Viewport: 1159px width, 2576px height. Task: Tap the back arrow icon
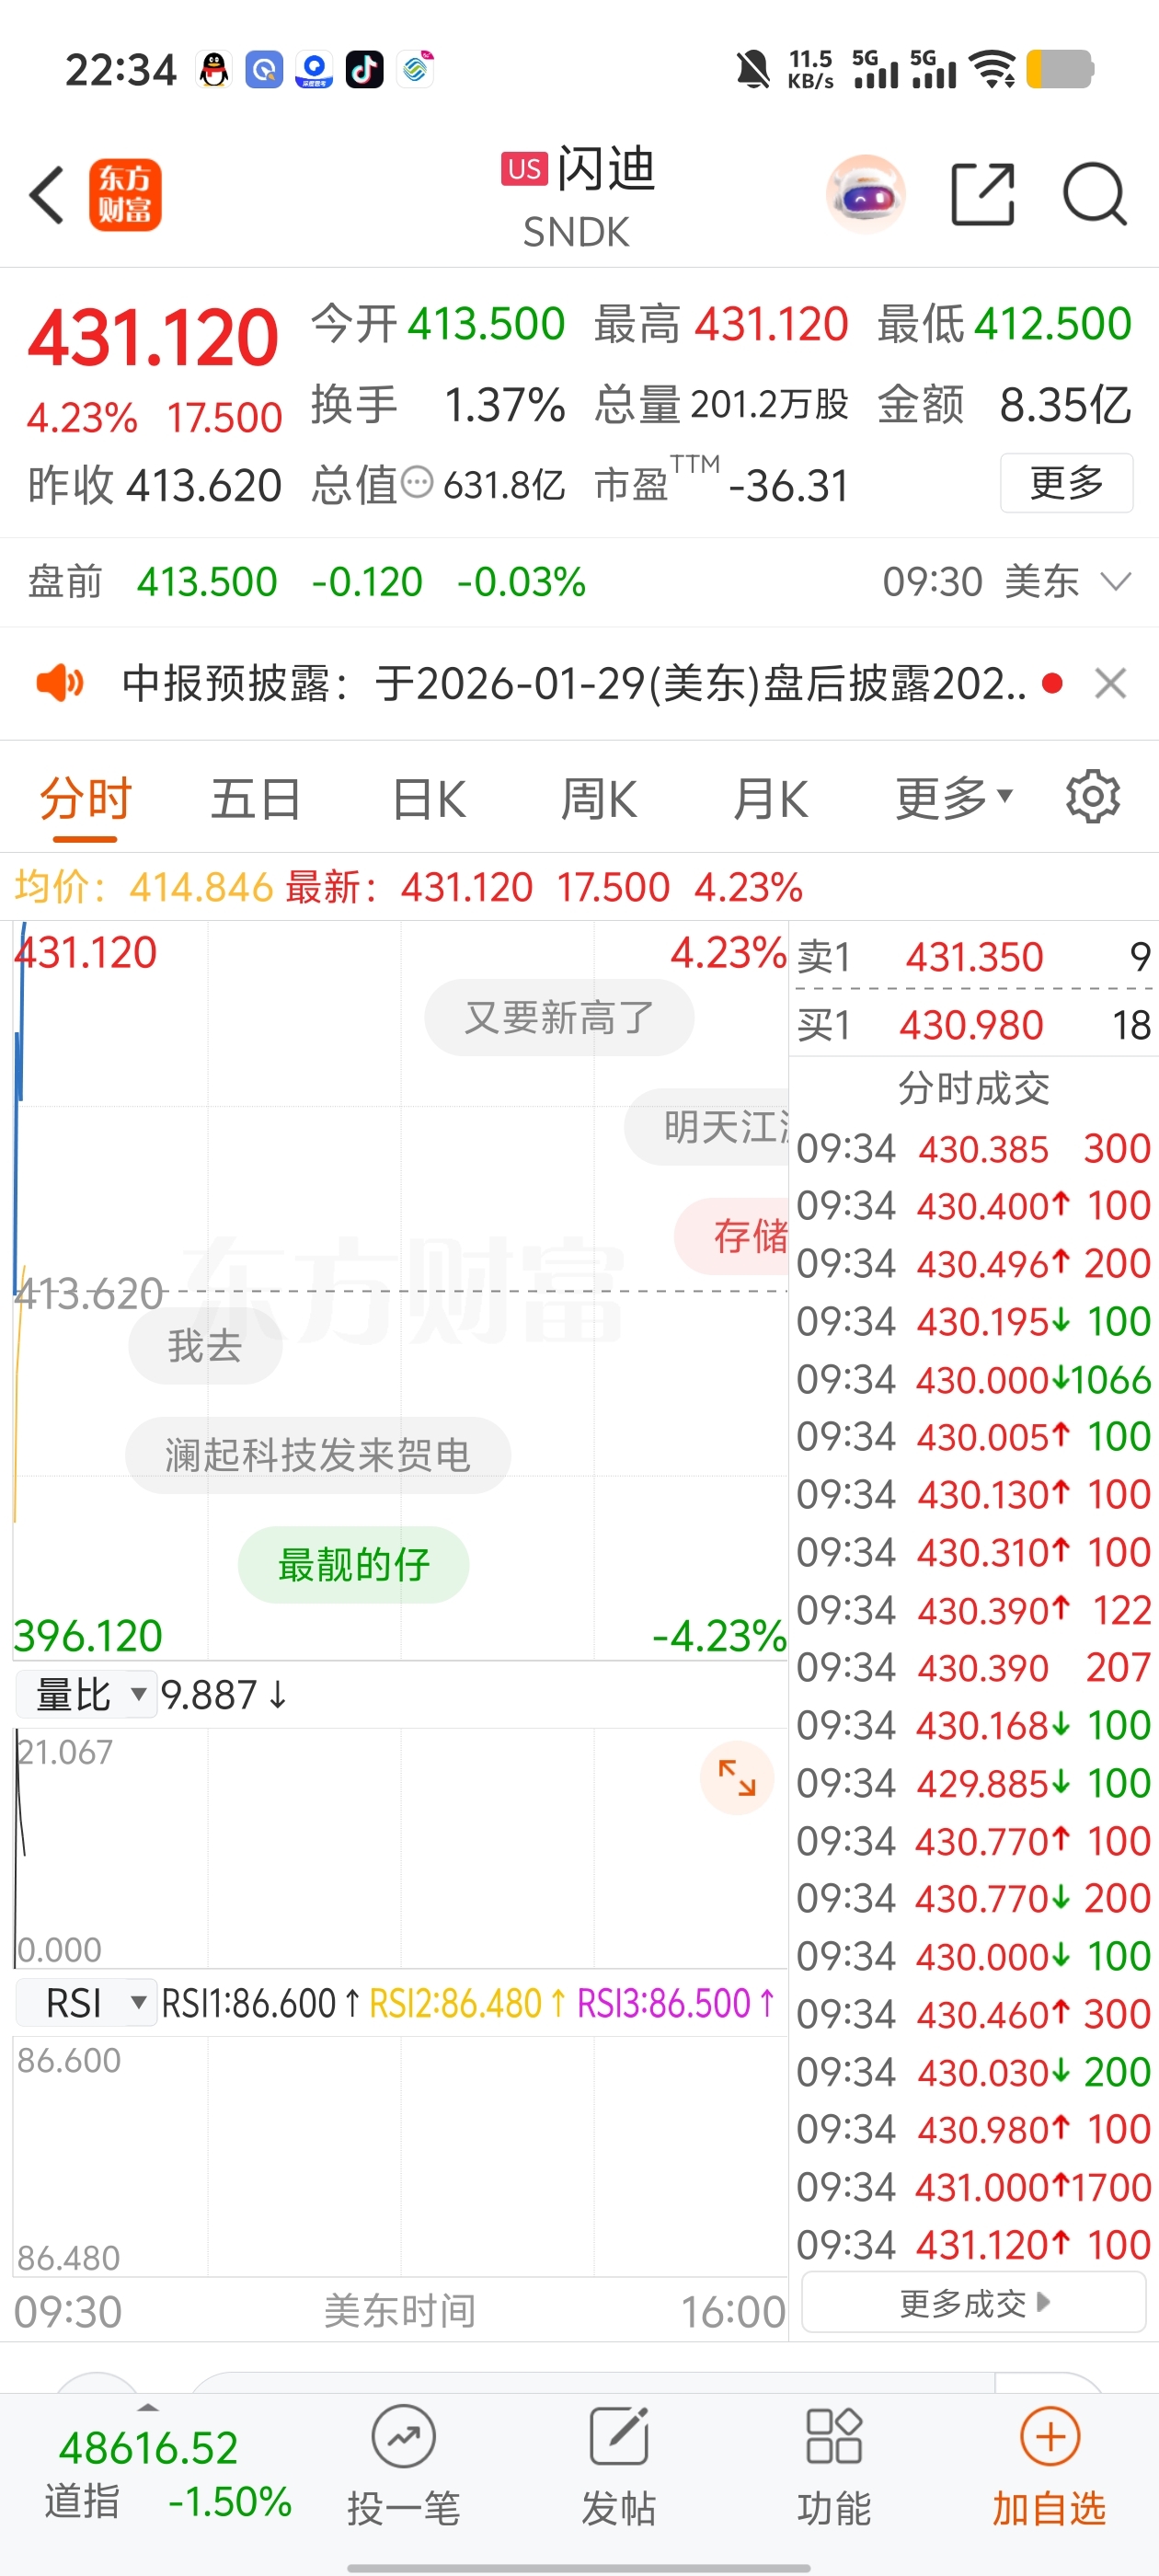pyautogui.click(x=47, y=195)
